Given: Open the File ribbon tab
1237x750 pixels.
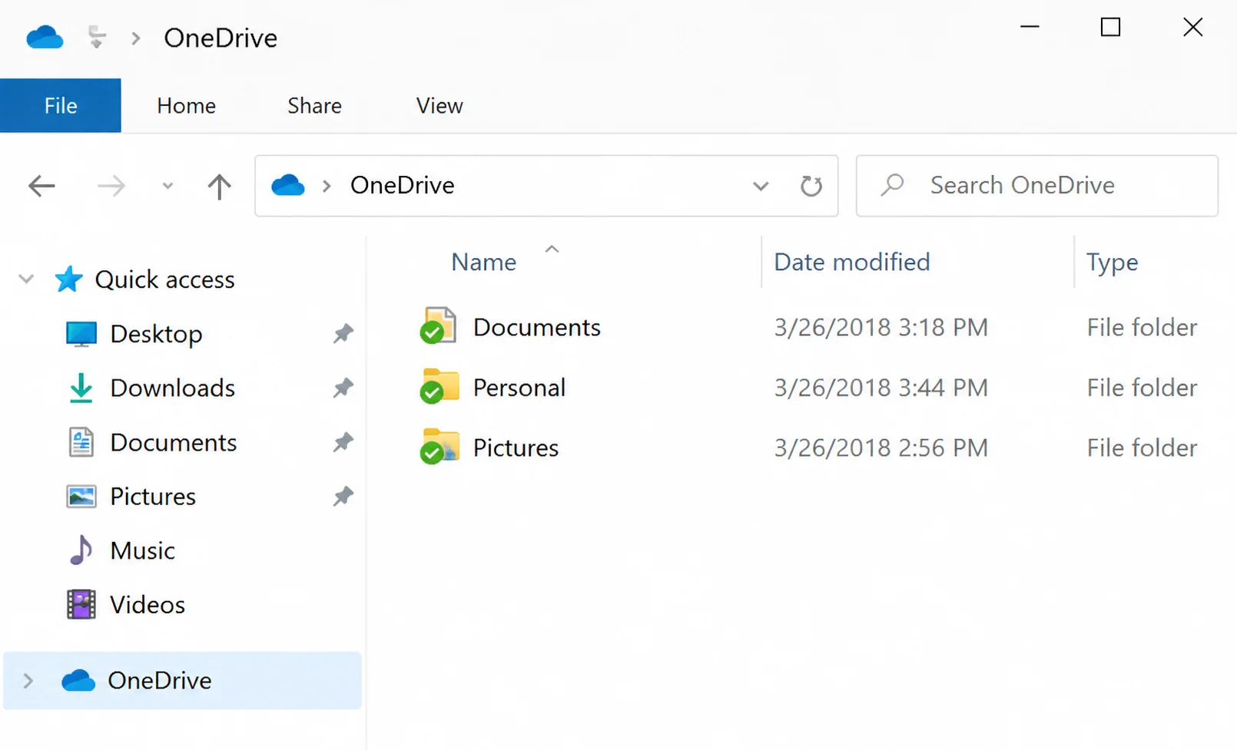Looking at the screenshot, I should click(x=61, y=105).
